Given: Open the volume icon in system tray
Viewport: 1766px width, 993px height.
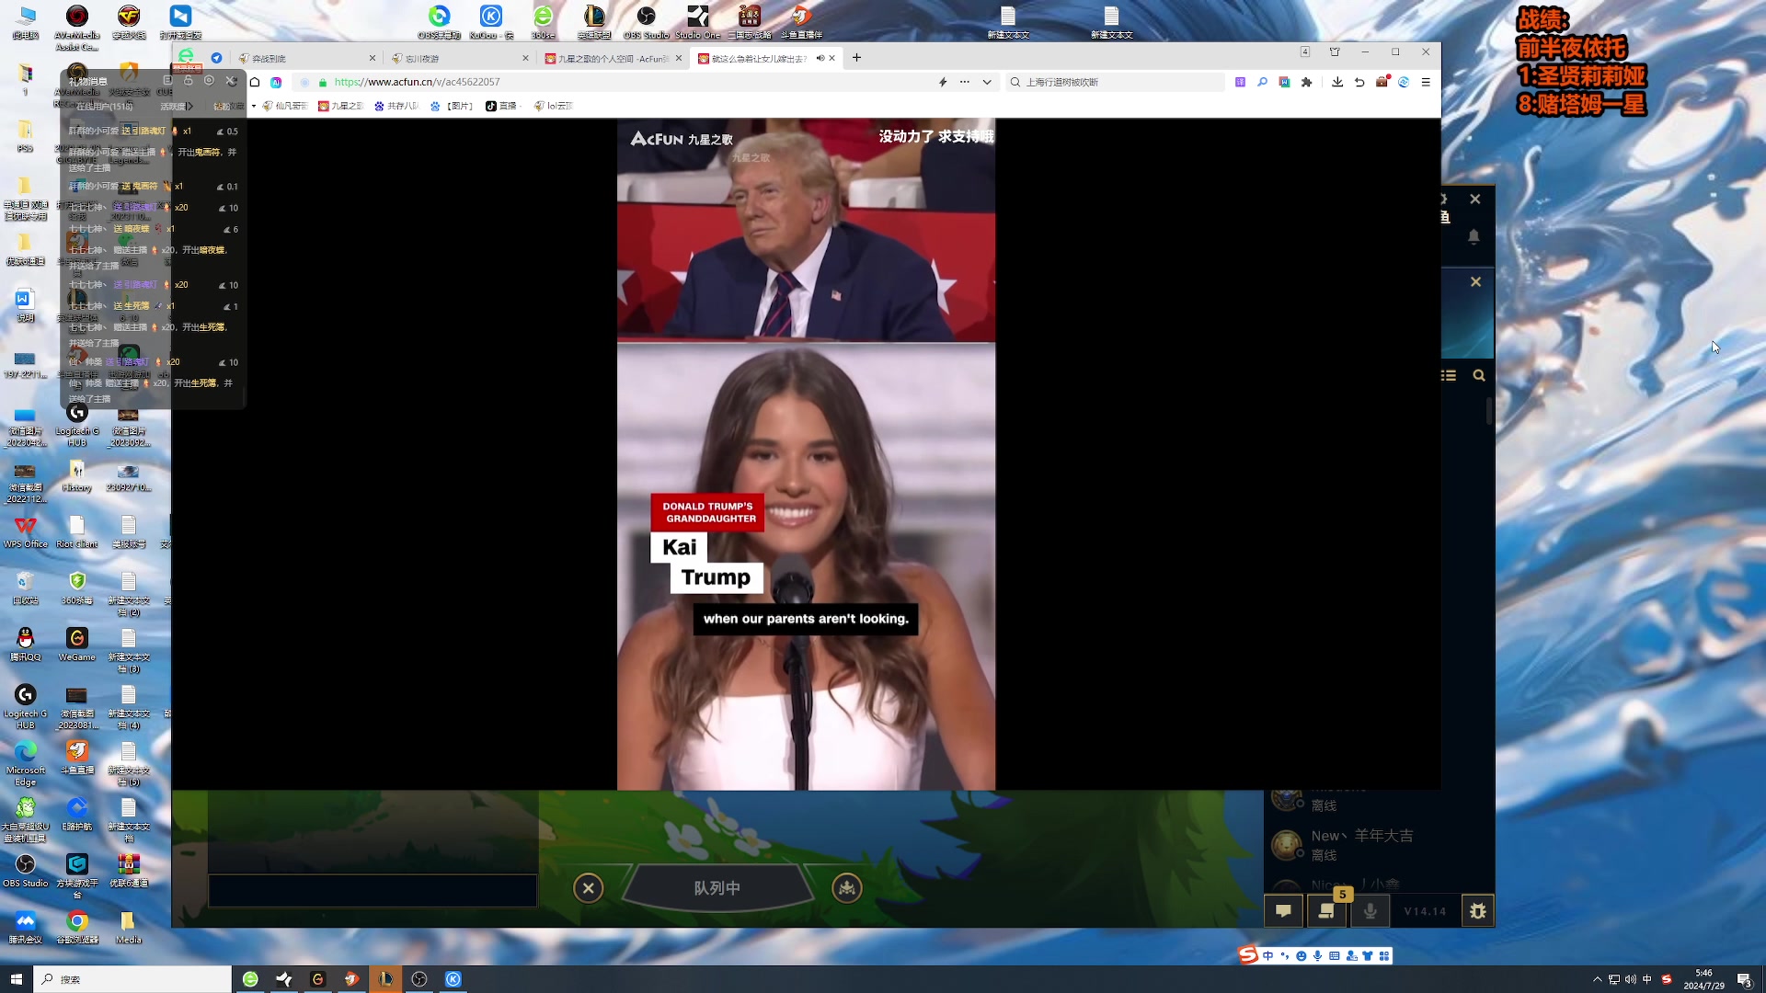Looking at the screenshot, I should 1631,979.
